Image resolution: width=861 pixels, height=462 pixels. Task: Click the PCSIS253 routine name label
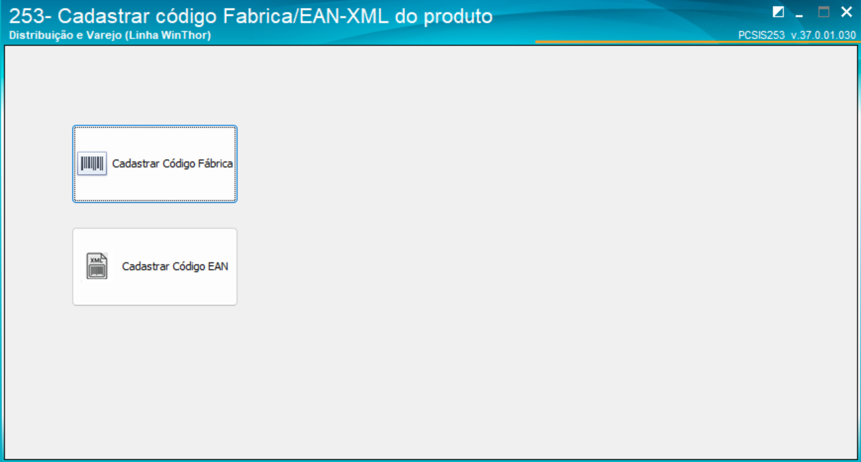coord(761,36)
